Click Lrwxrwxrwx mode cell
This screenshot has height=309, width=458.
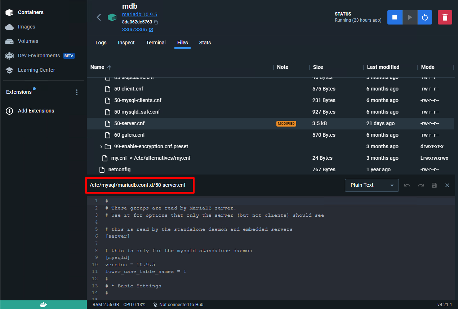tap(434, 158)
